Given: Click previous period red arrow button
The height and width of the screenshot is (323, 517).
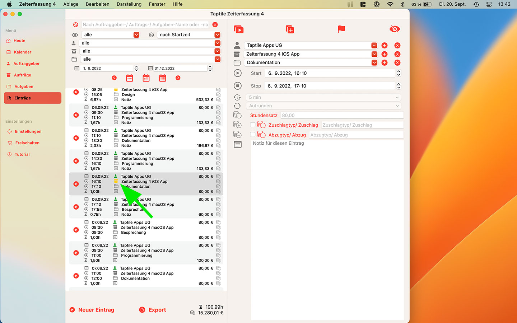Looking at the screenshot, I should tap(114, 78).
